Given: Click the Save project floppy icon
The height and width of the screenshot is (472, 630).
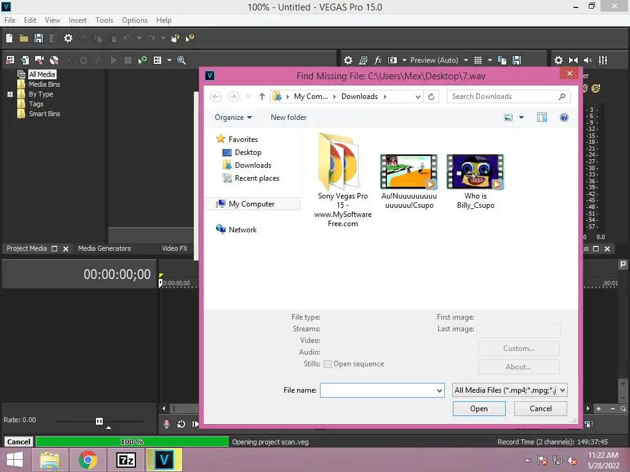Looking at the screenshot, I should coord(39,38).
